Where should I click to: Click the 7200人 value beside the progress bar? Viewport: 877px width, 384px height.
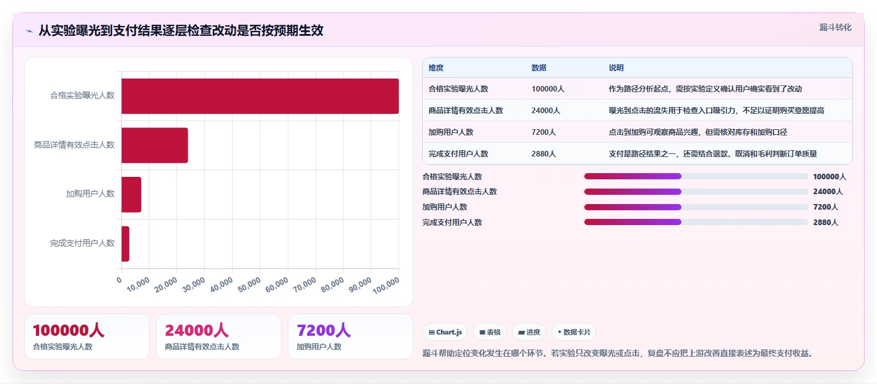pyautogui.click(x=826, y=207)
